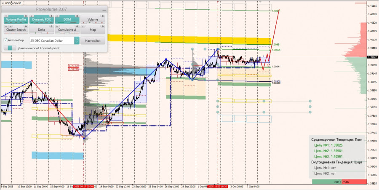Open 25 DEC Canadian Dollar contract dropdown
Screen dimensions: 379x190
[55, 40]
